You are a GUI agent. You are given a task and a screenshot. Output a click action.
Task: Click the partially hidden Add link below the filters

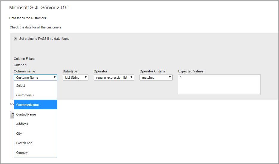pyautogui.click(x=11, y=104)
